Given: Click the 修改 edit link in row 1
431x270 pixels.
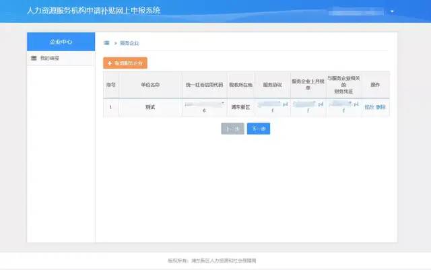Looking at the screenshot, I should click(x=368, y=107).
